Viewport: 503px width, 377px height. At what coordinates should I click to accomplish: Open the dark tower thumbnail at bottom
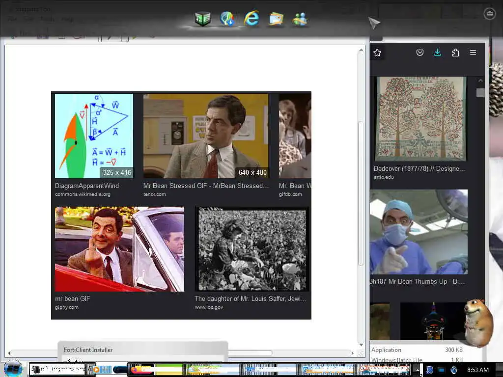[433, 321]
